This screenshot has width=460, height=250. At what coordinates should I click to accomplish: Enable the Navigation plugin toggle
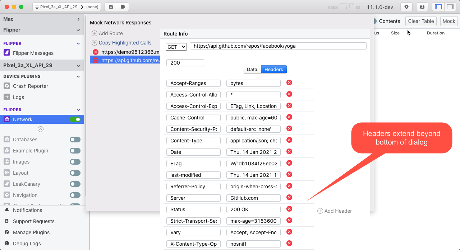pyautogui.click(x=75, y=195)
